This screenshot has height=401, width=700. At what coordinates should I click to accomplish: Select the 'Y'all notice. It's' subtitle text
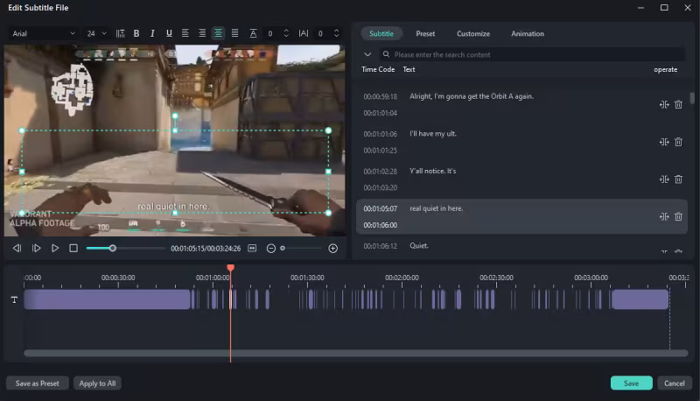(432, 171)
